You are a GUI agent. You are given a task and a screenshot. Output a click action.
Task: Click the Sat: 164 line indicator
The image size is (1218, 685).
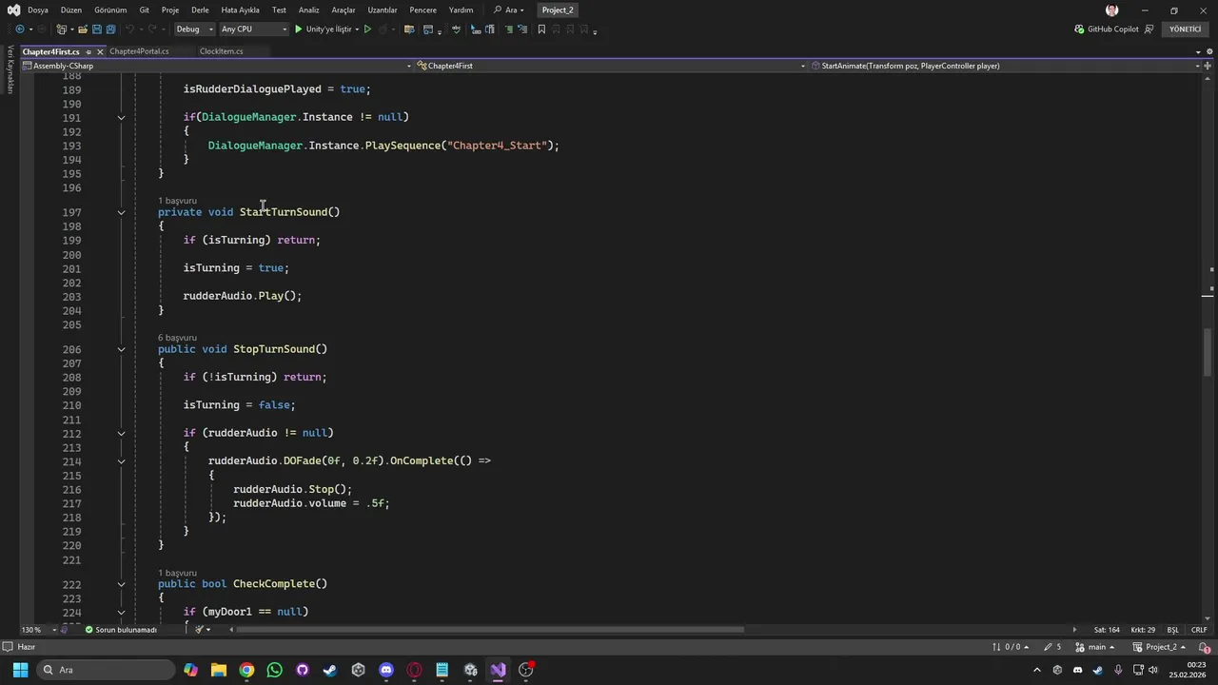point(1107,630)
